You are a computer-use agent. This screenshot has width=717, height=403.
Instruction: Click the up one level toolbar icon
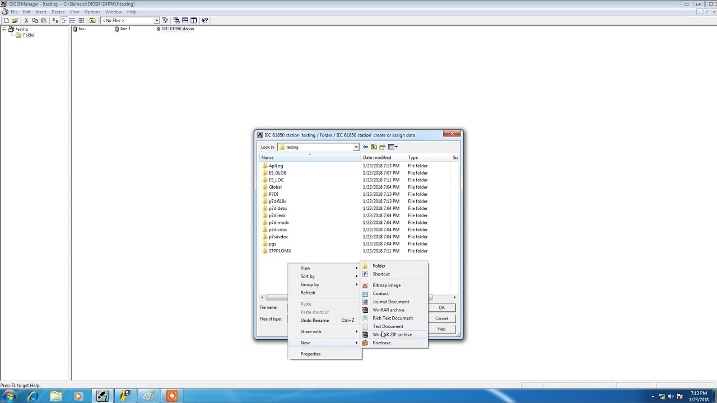(x=92, y=21)
